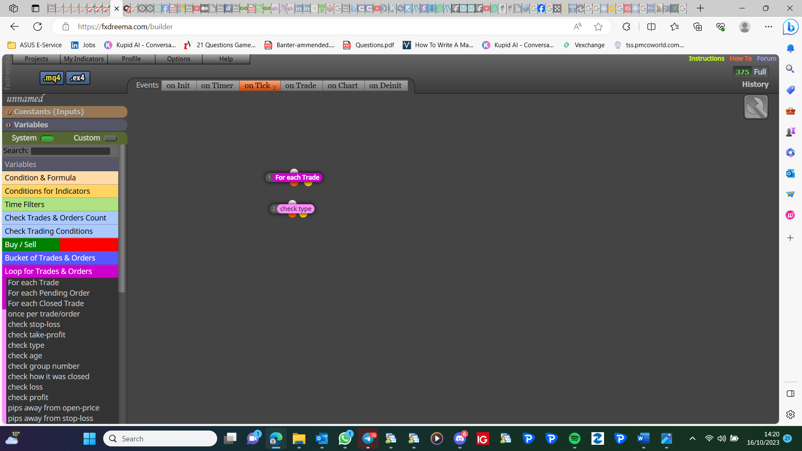Open Spotify from the taskbar
This screenshot has height=451, width=802.
click(x=574, y=438)
